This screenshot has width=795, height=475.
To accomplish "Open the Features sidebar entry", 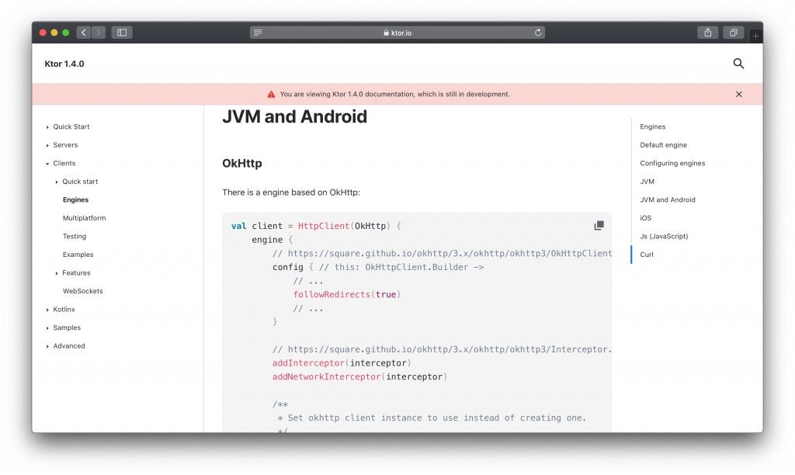I will coord(77,272).
